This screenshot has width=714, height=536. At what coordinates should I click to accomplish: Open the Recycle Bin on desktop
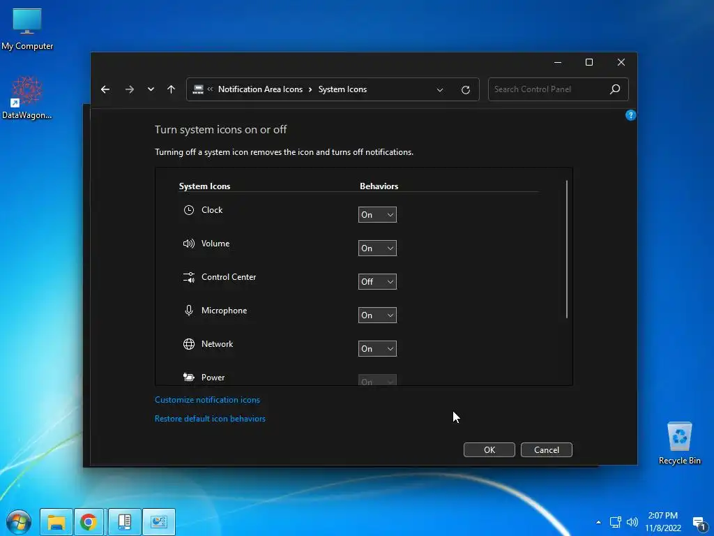click(x=679, y=442)
